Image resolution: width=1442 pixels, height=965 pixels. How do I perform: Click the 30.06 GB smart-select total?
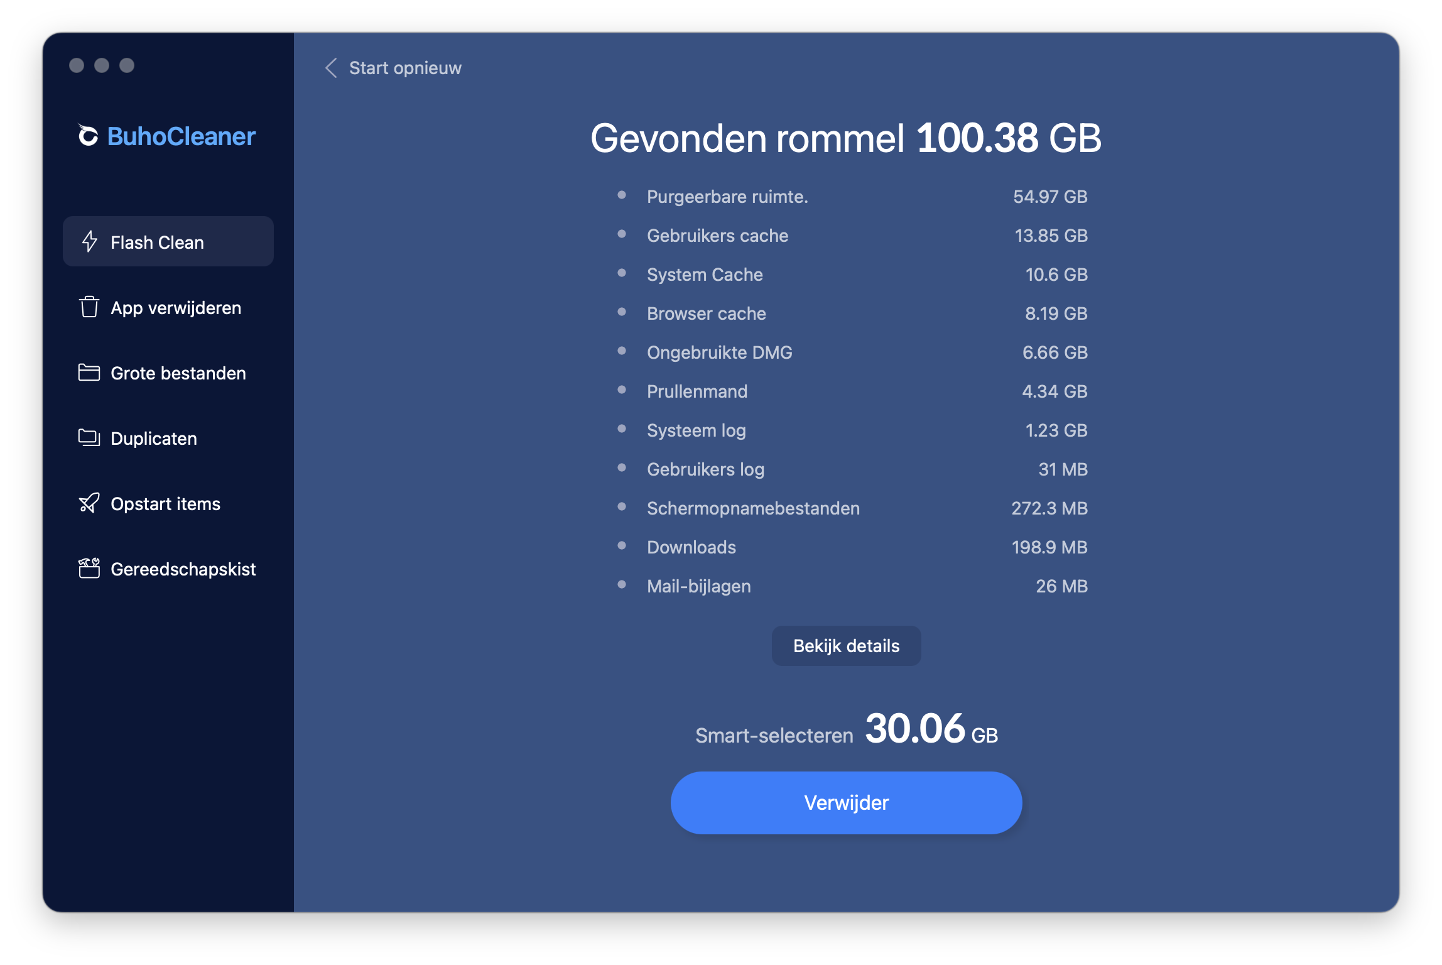click(931, 729)
